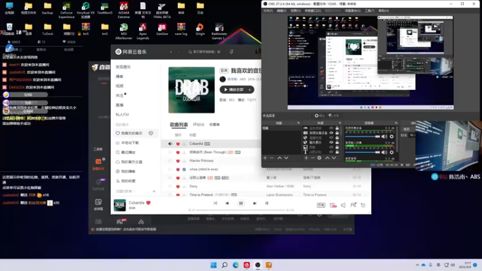Mute the 音频输入采集 mixer channel

(x=384, y=152)
